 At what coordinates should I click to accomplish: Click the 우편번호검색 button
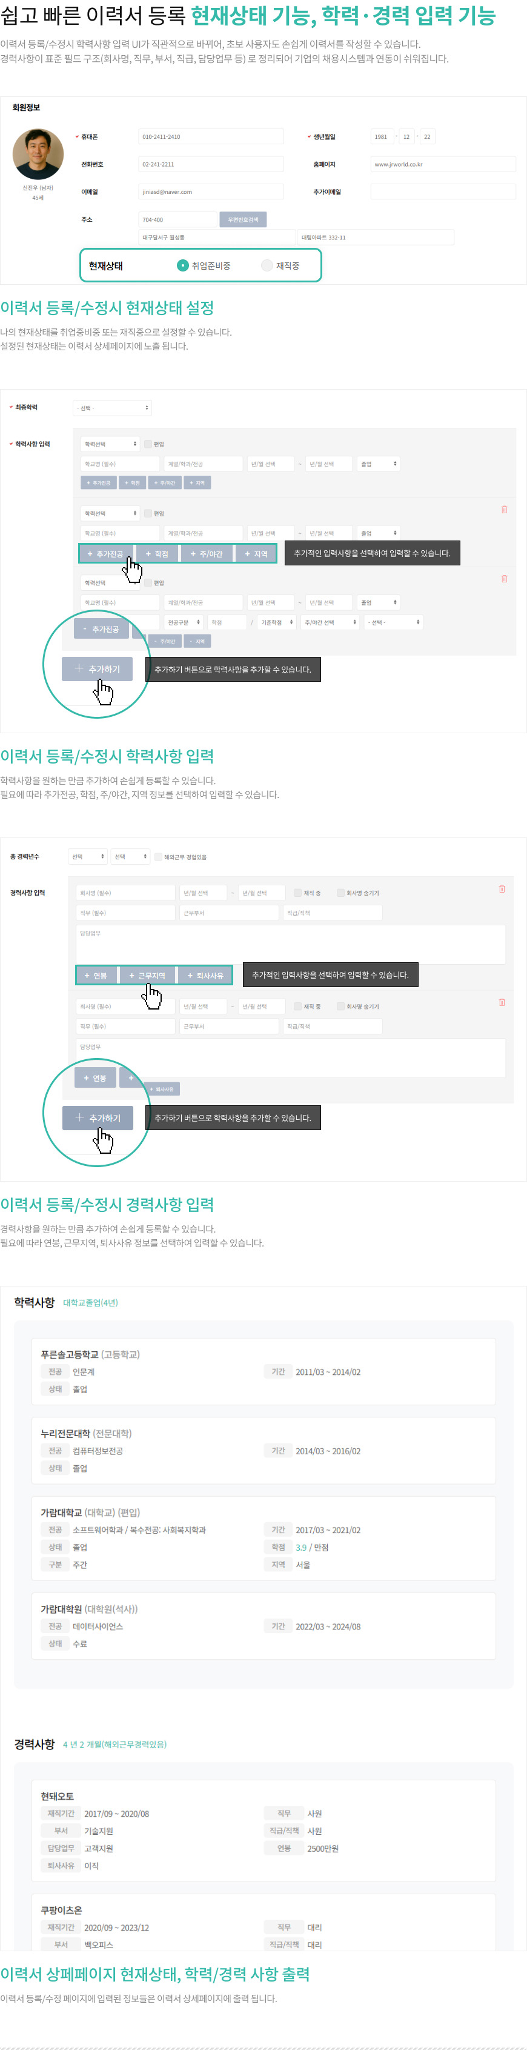pyautogui.click(x=243, y=219)
